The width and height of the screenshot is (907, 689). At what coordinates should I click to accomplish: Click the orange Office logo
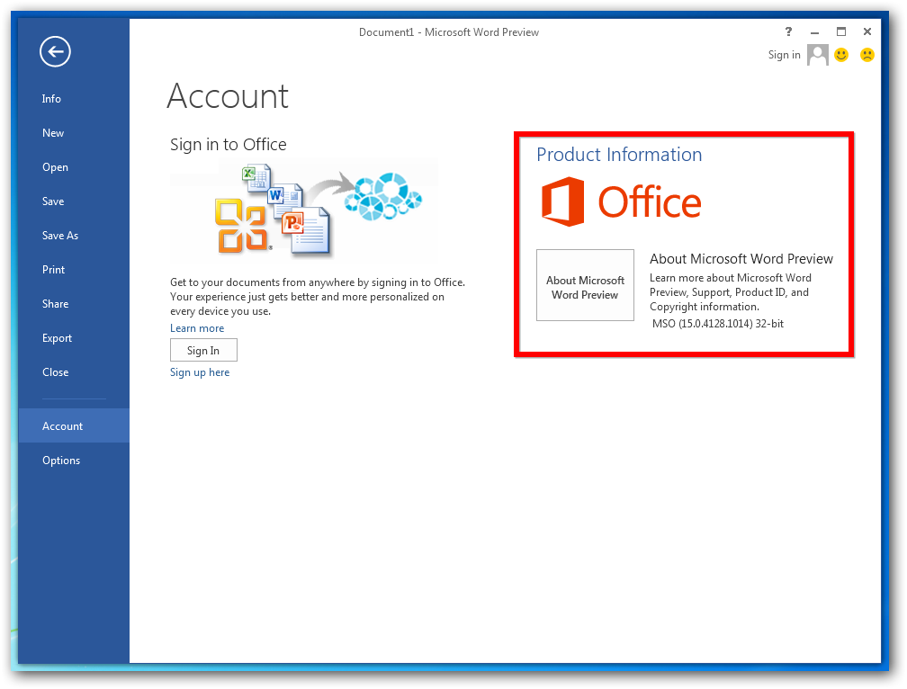tap(621, 201)
